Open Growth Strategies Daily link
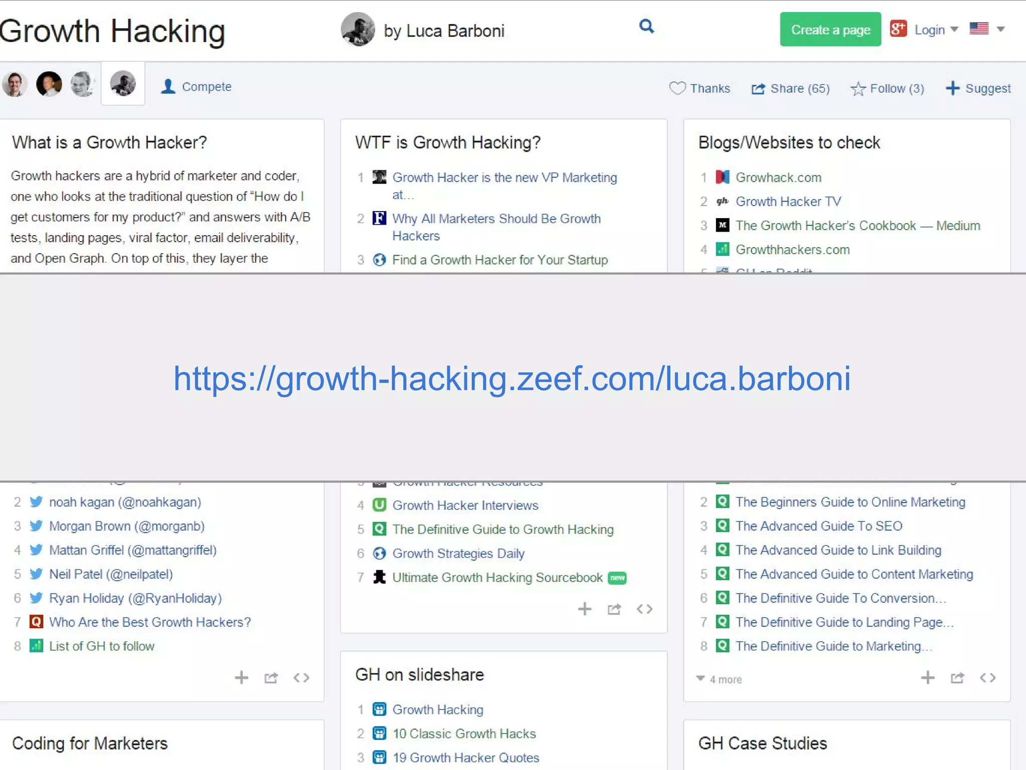Image resolution: width=1026 pixels, height=770 pixels. [x=458, y=553]
